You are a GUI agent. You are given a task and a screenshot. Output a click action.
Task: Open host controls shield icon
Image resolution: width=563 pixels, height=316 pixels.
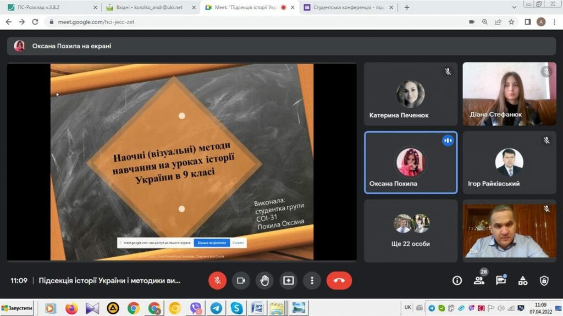point(544,280)
